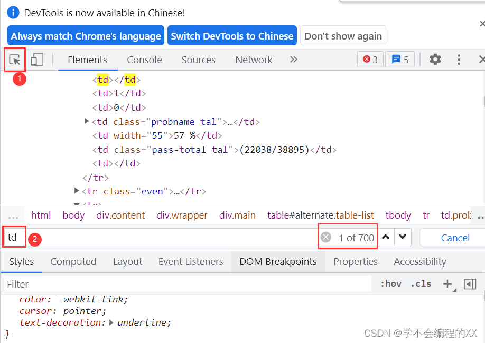Open the more tabs chevron menu
Viewport: 485px width, 343px height.
[294, 59]
